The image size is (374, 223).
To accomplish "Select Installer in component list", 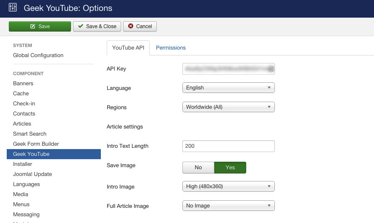I will click(x=22, y=164).
